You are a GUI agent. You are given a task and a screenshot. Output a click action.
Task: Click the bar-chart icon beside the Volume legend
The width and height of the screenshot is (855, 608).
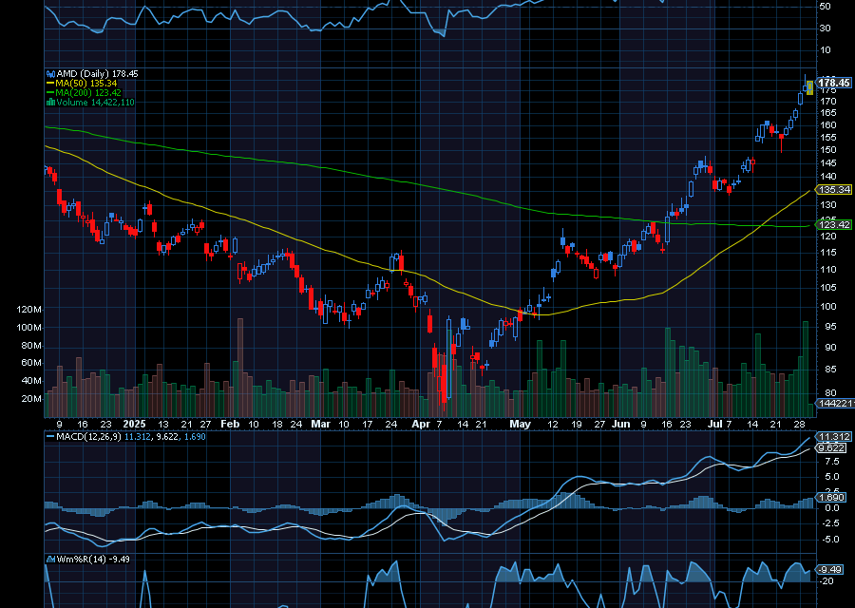(x=50, y=102)
